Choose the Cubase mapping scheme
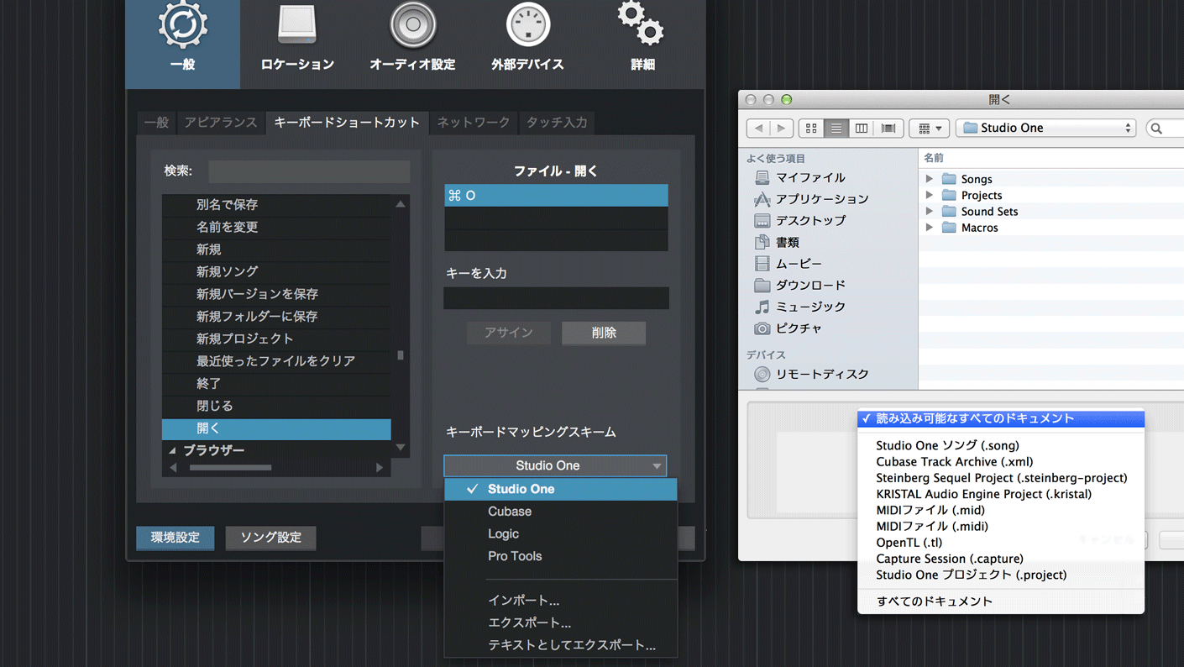This screenshot has height=667, width=1184. coord(561,512)
